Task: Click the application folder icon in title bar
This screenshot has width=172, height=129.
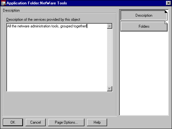Action: coord(3,3)
